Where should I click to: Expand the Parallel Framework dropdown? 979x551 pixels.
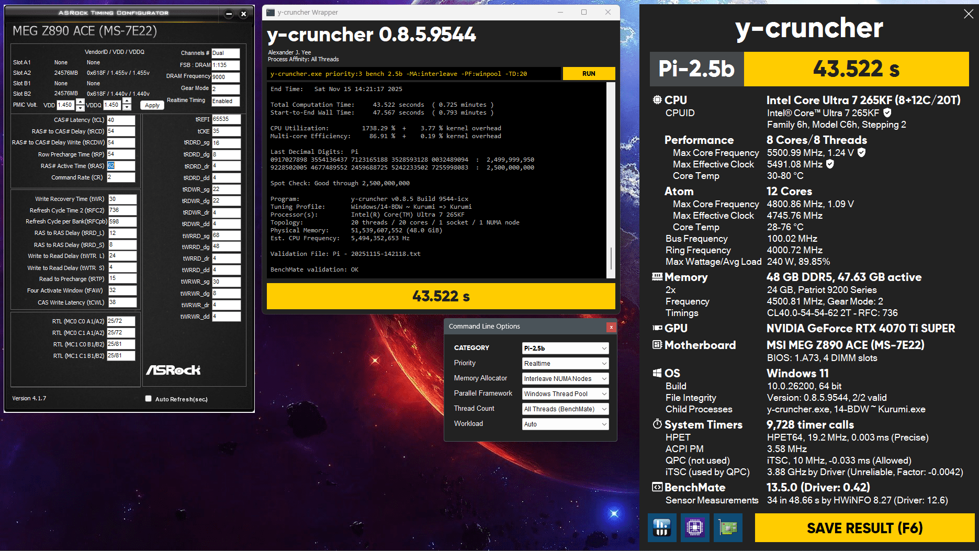(566, 393)
